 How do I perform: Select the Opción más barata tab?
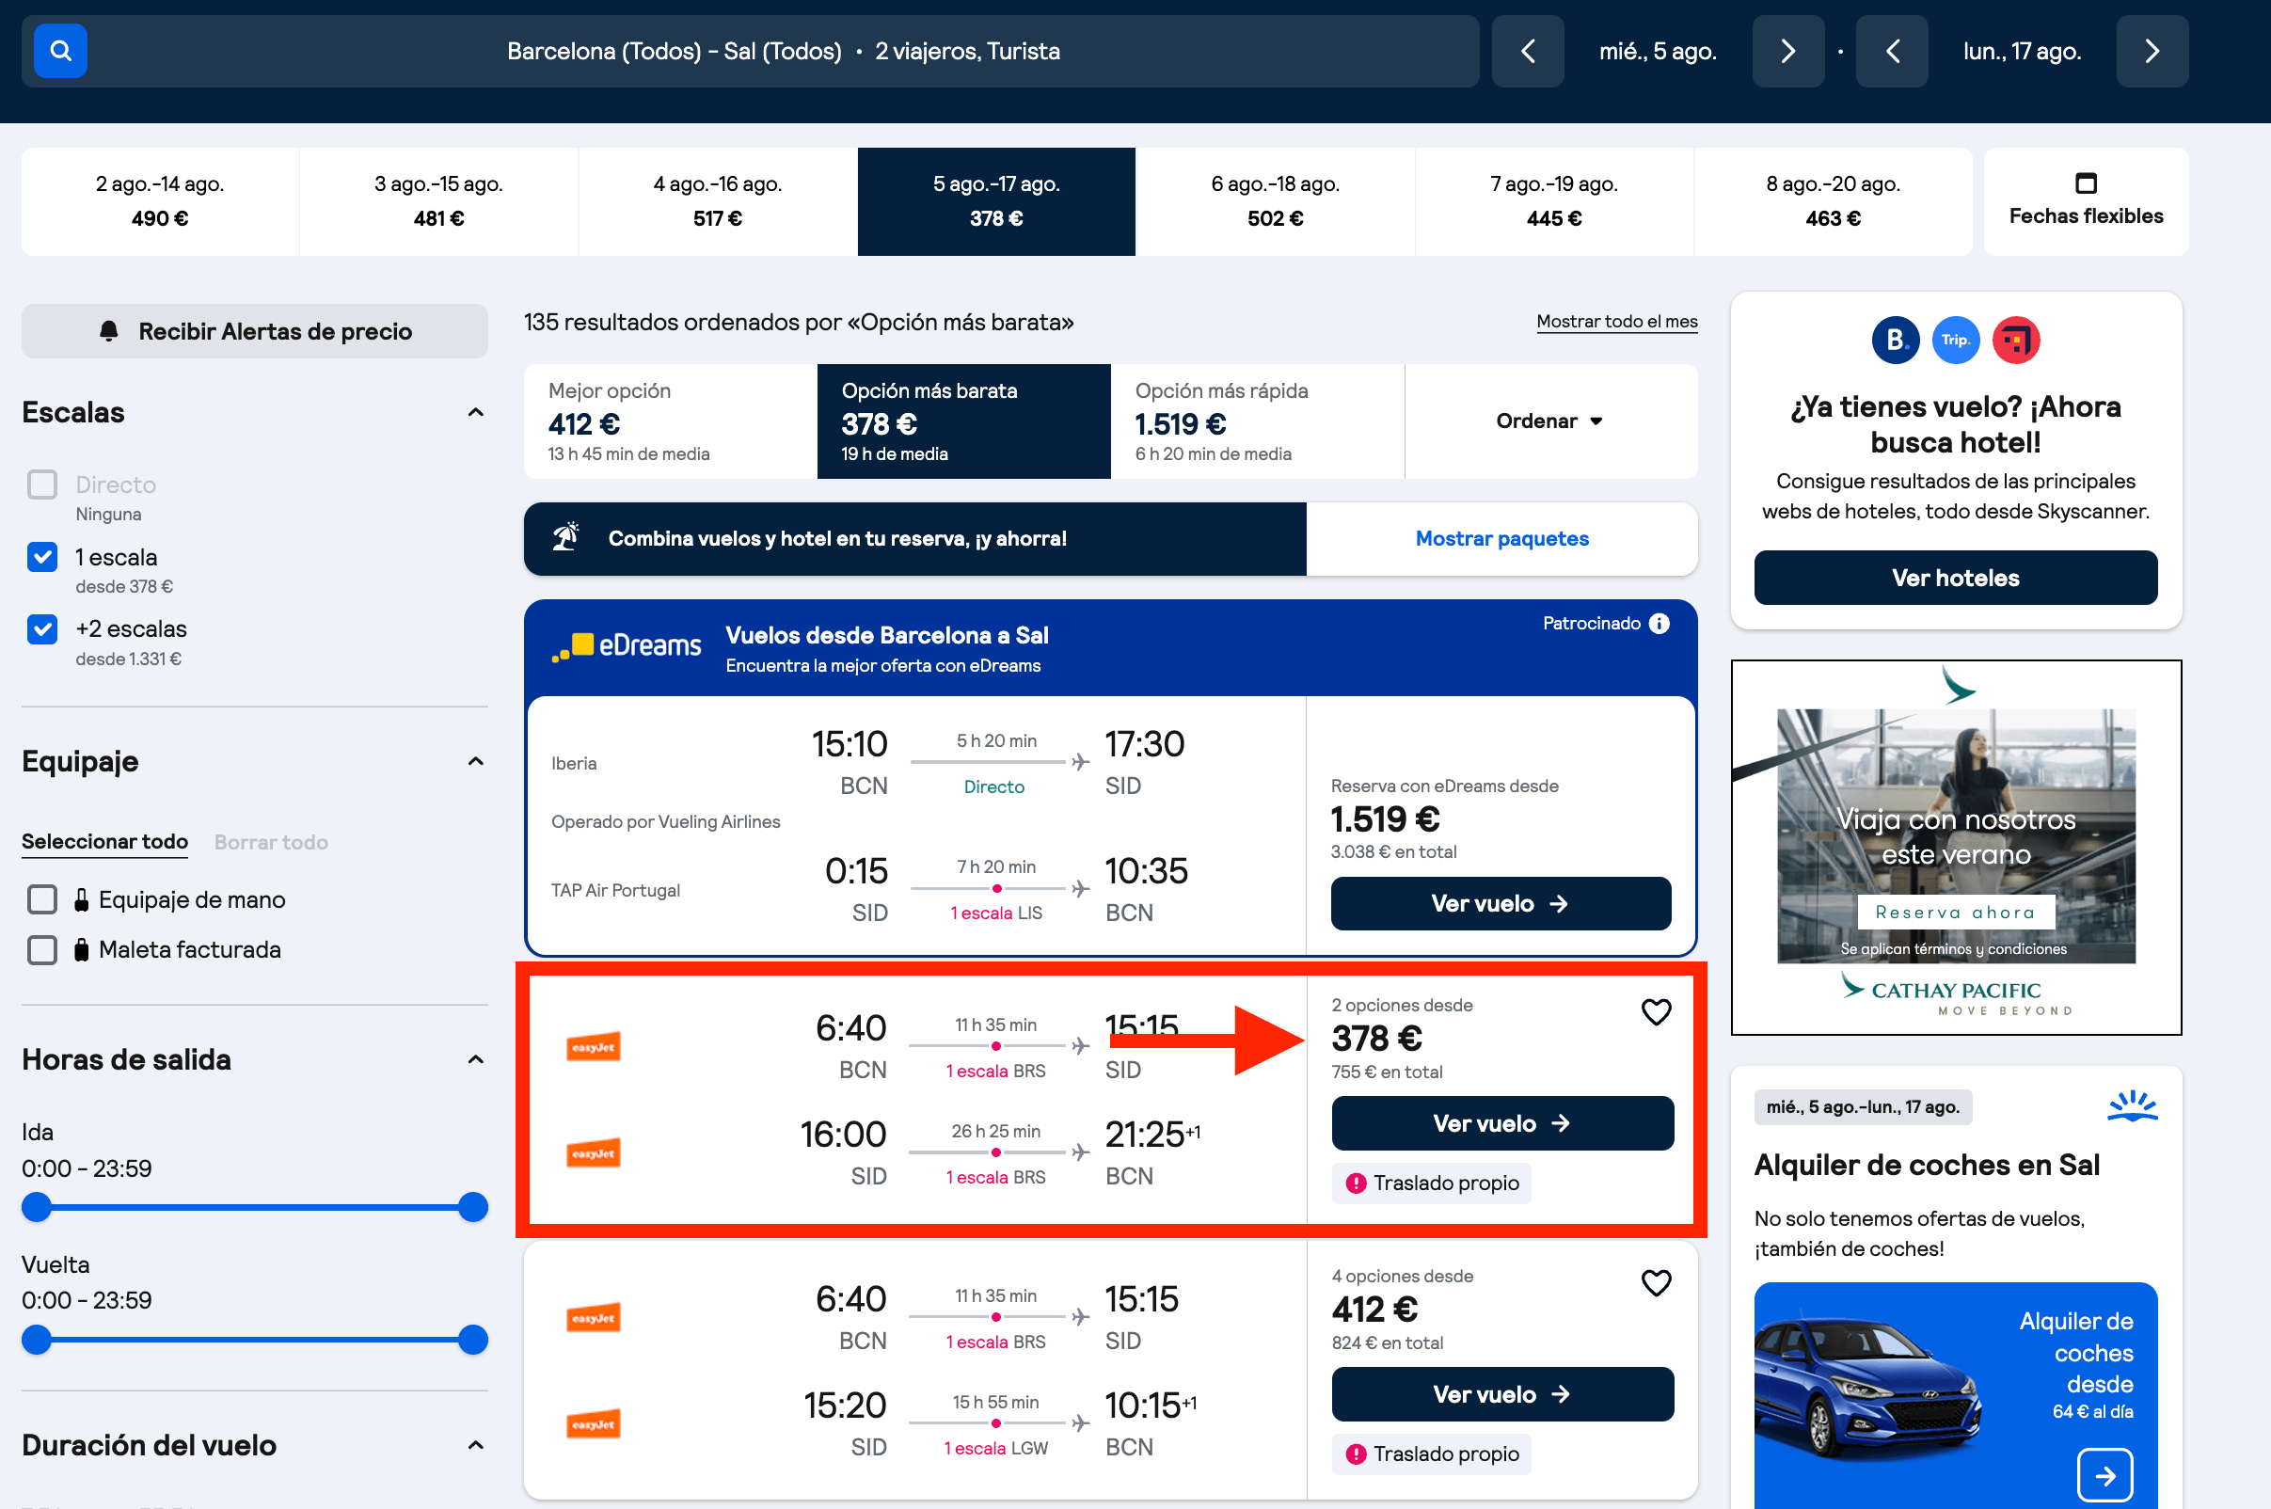point(964,421)
